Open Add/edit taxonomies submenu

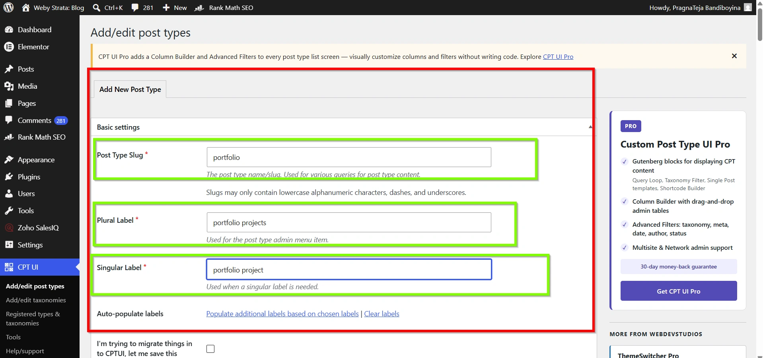36,300
